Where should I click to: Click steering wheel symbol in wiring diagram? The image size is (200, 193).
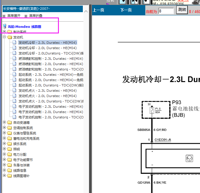coord(189,158)
